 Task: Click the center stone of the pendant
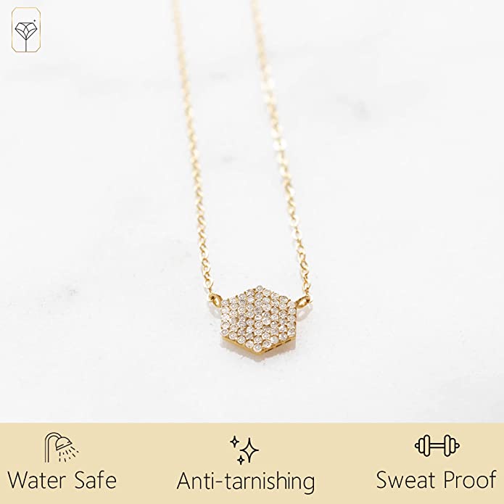click(x=257, y=320)
